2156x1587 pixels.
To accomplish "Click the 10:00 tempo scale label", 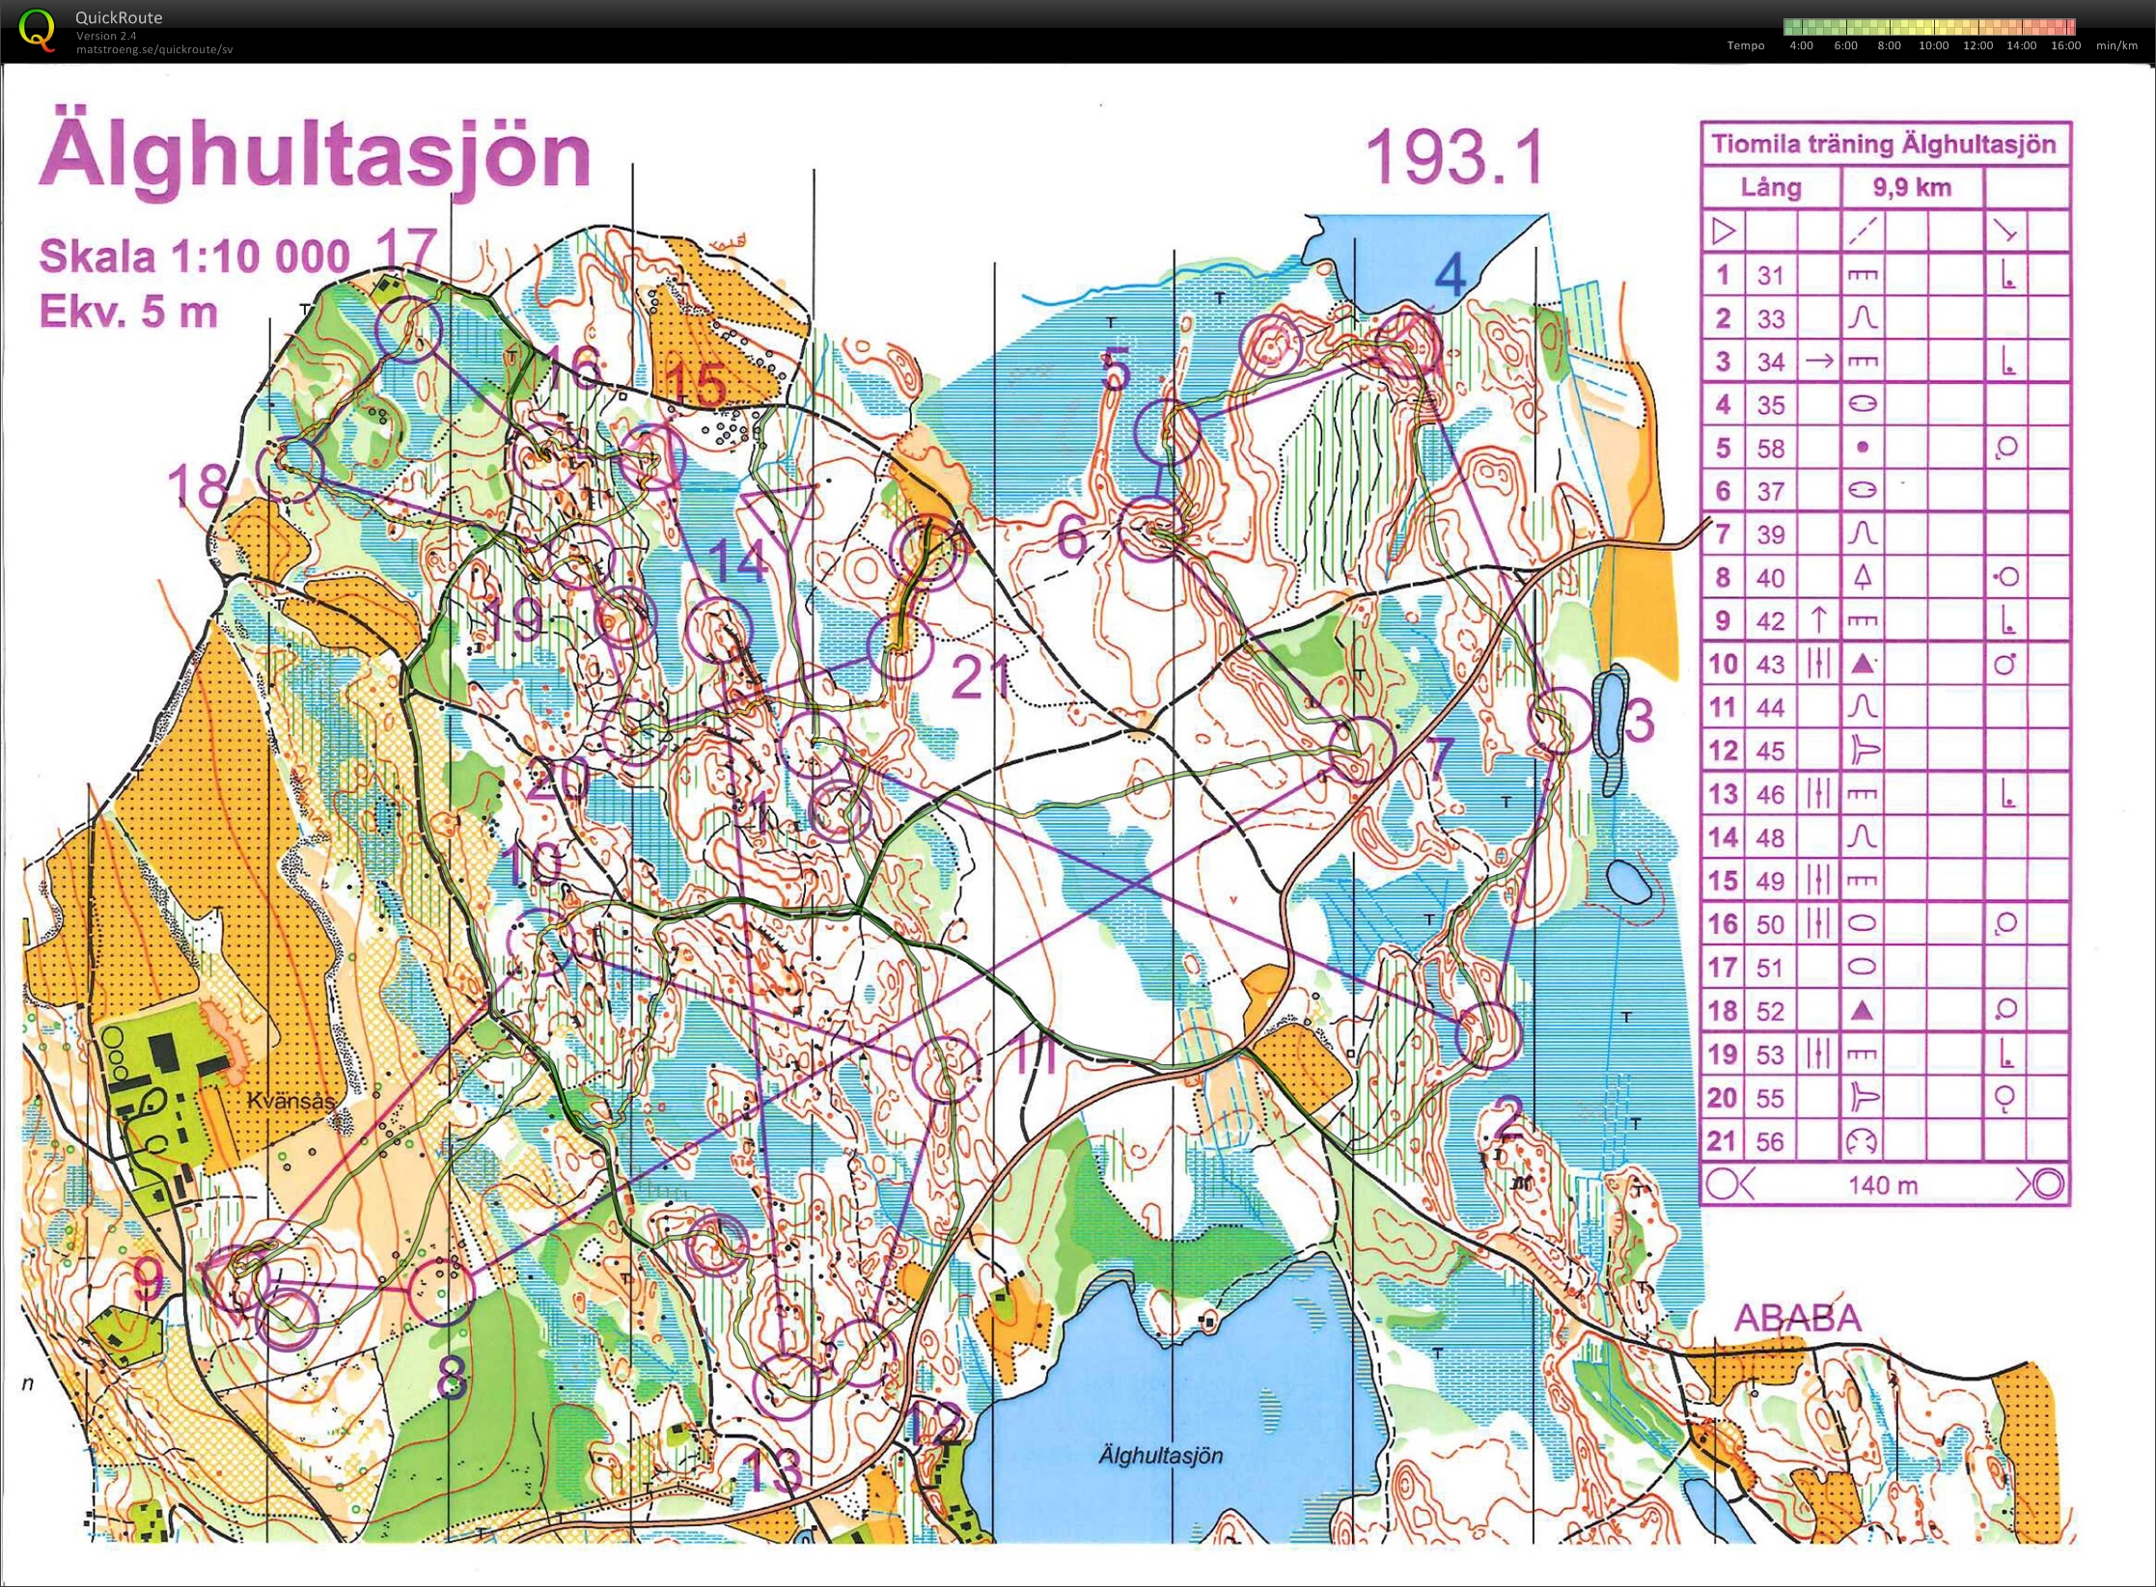I will [x=1933, y=45].
